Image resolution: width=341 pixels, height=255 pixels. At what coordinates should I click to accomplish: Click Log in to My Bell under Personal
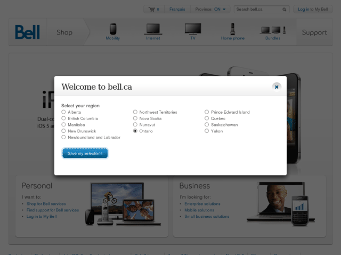(42, 216)
